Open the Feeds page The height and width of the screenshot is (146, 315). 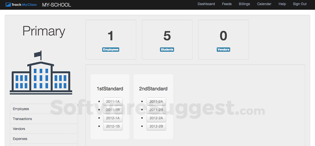pos(227,4)
